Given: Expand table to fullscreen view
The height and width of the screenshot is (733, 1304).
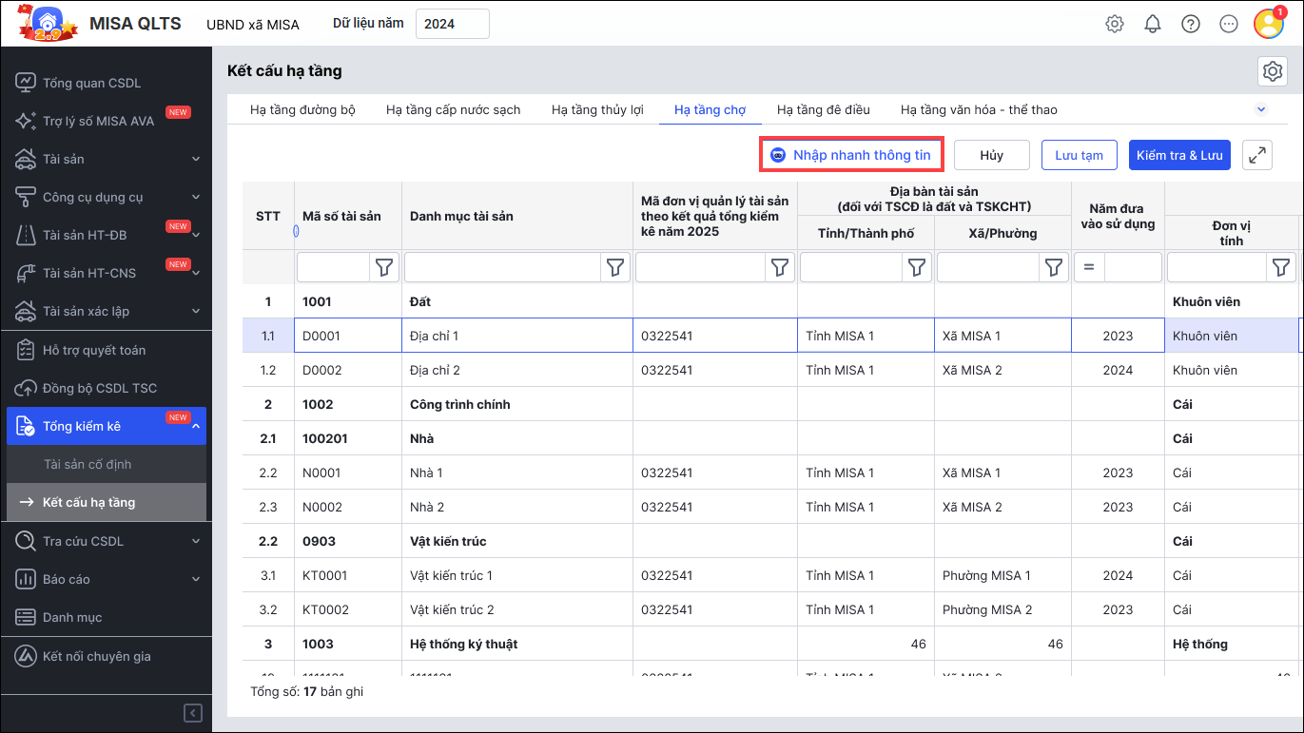Looking at the screenshot, I should pos(1257,155).
